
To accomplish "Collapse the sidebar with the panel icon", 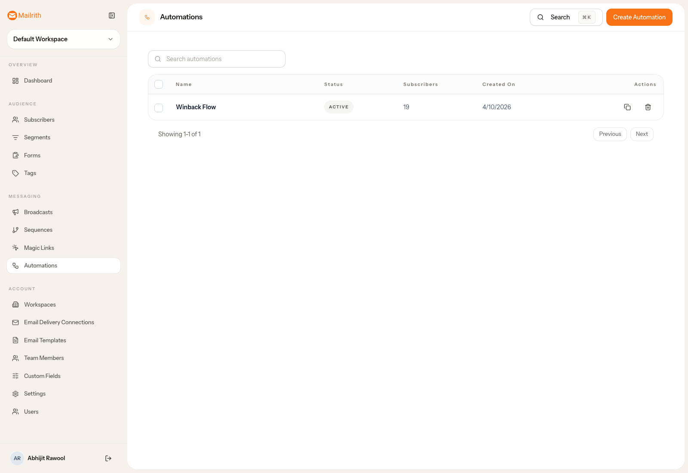I will [x=112, y=15].
